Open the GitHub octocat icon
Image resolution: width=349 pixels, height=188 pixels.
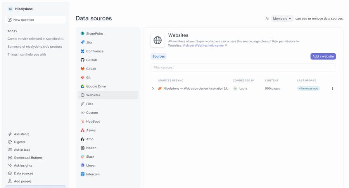coord(82,60)
